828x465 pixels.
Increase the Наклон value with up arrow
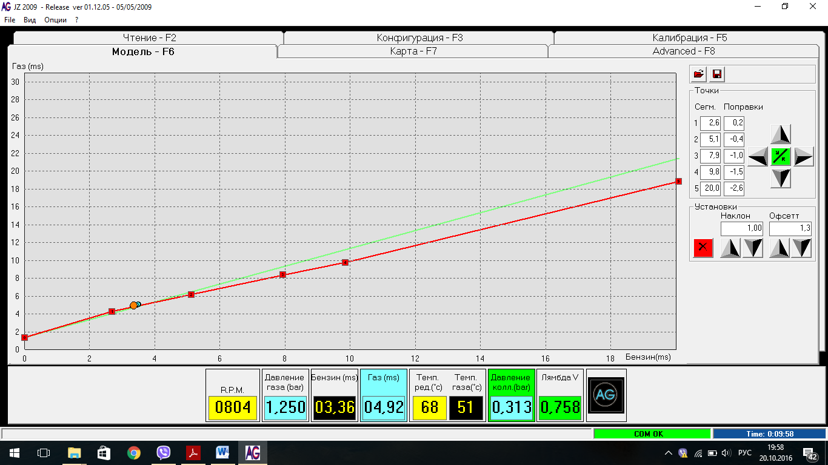coord(730,248)
